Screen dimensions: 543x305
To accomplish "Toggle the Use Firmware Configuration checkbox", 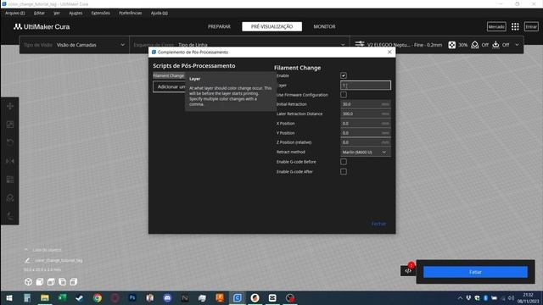I will click(x=343, y=94).
